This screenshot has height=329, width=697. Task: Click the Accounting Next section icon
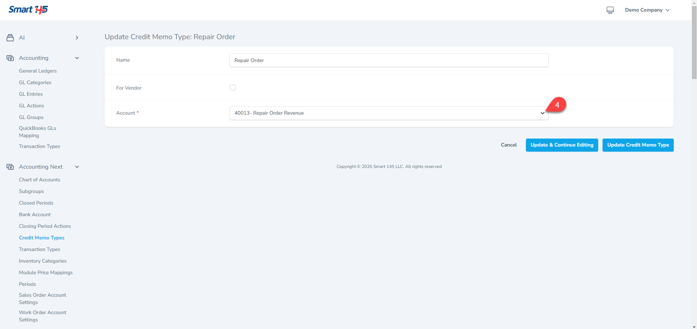[10, 167]
